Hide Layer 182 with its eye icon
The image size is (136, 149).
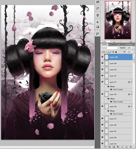click(x=102, y=57)
